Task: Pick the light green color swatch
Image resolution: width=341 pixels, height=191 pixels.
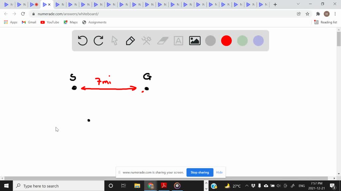Action: point(242,41)
